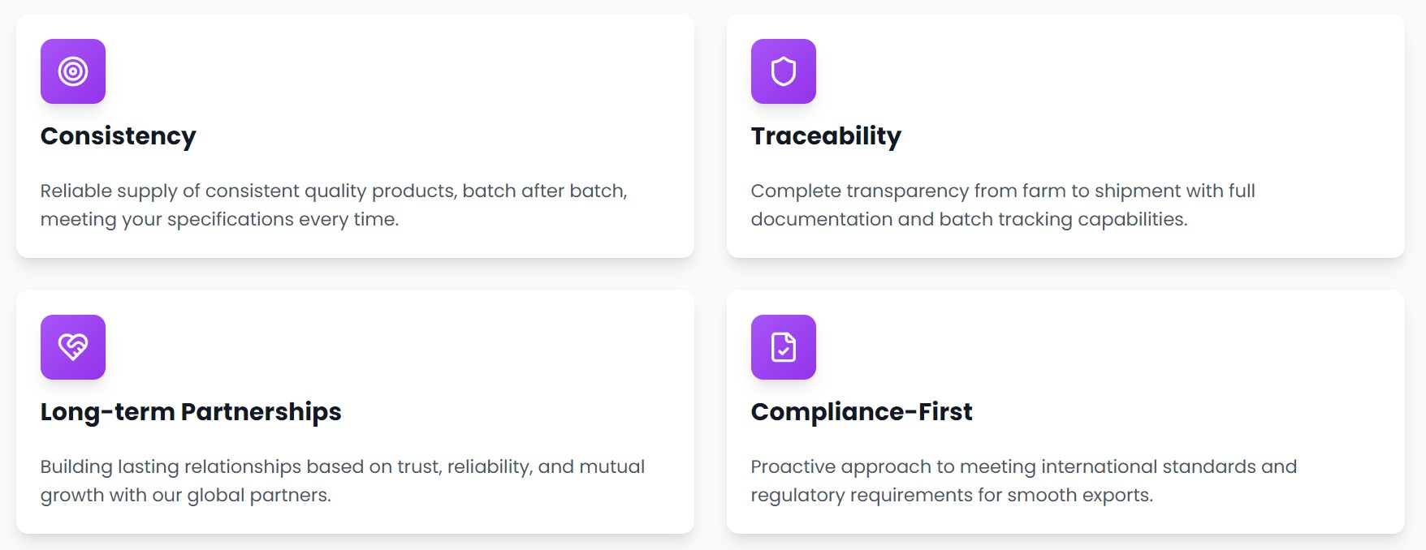Click the line starting "Proactive approach to meeting"

coord(1023,466)
